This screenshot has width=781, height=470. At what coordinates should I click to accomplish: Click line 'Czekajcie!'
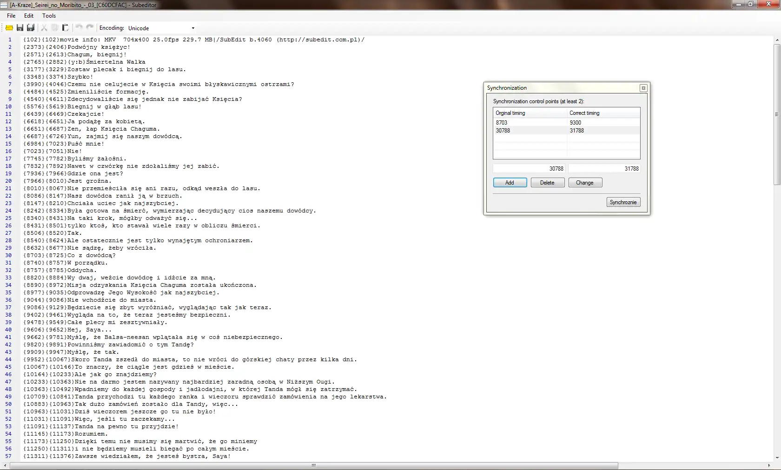tap(64, 114)
